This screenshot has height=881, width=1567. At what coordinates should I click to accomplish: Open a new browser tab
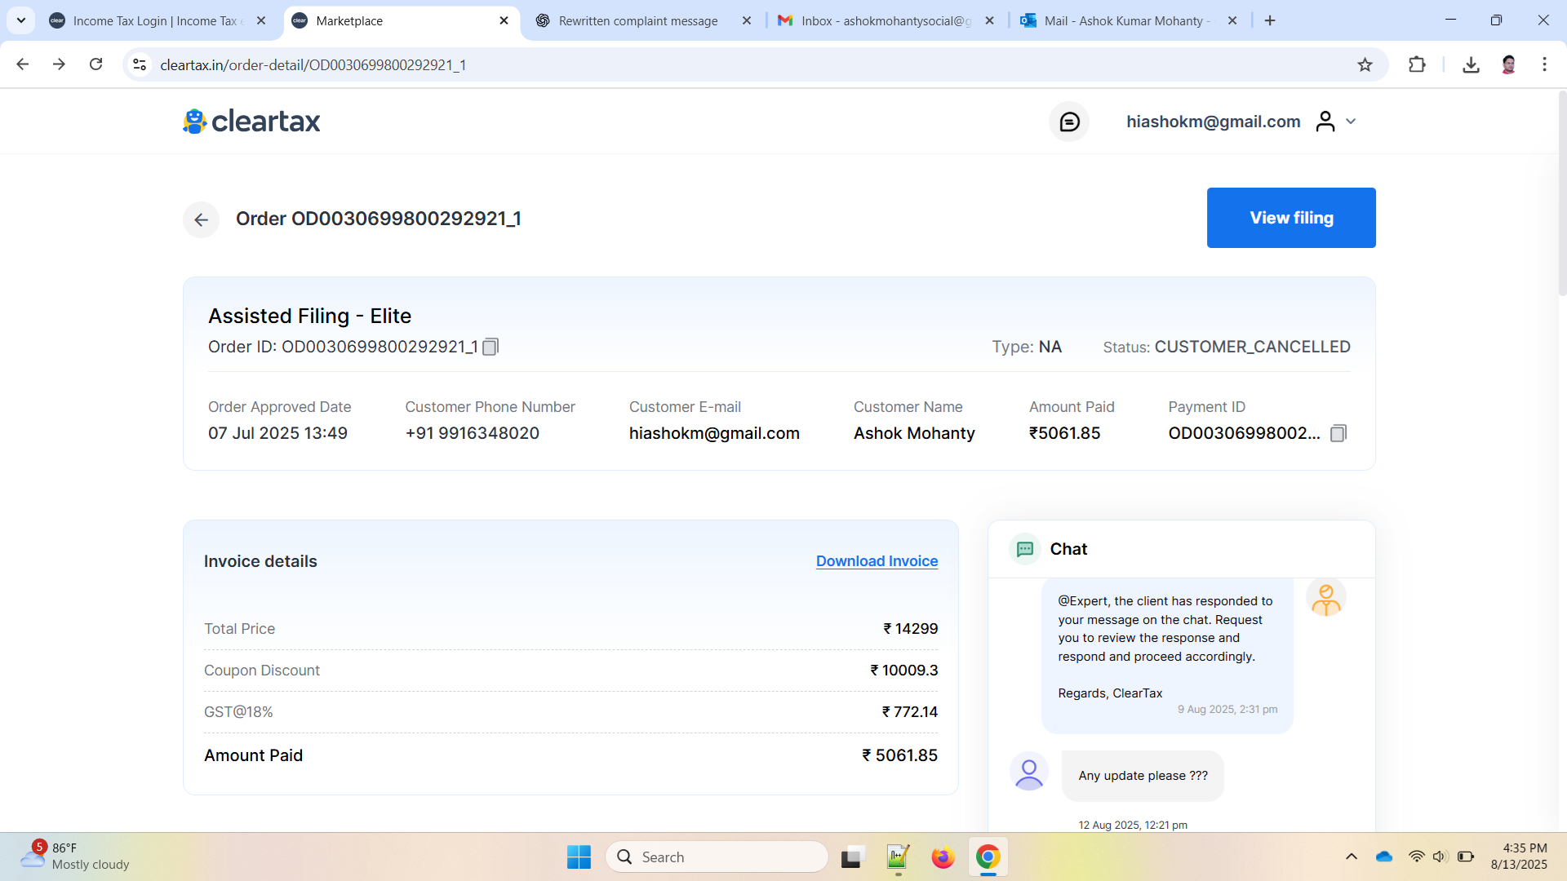(1270, 20)
